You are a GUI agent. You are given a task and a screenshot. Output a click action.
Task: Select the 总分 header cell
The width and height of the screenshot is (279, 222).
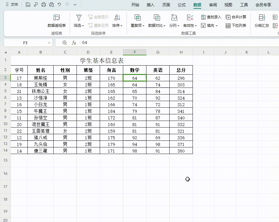(x=181, y=70)
